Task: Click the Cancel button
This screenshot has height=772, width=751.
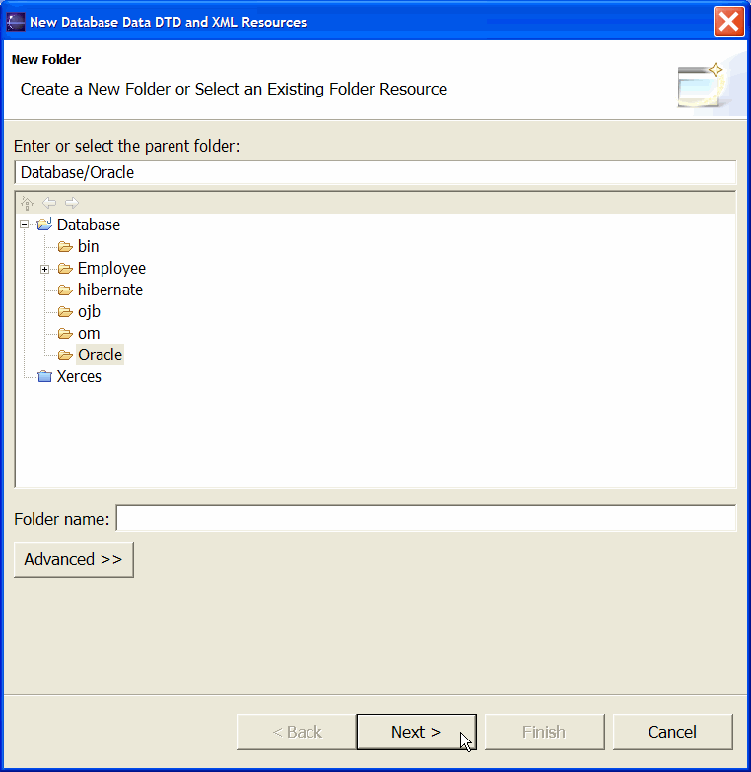Action: 672,733
